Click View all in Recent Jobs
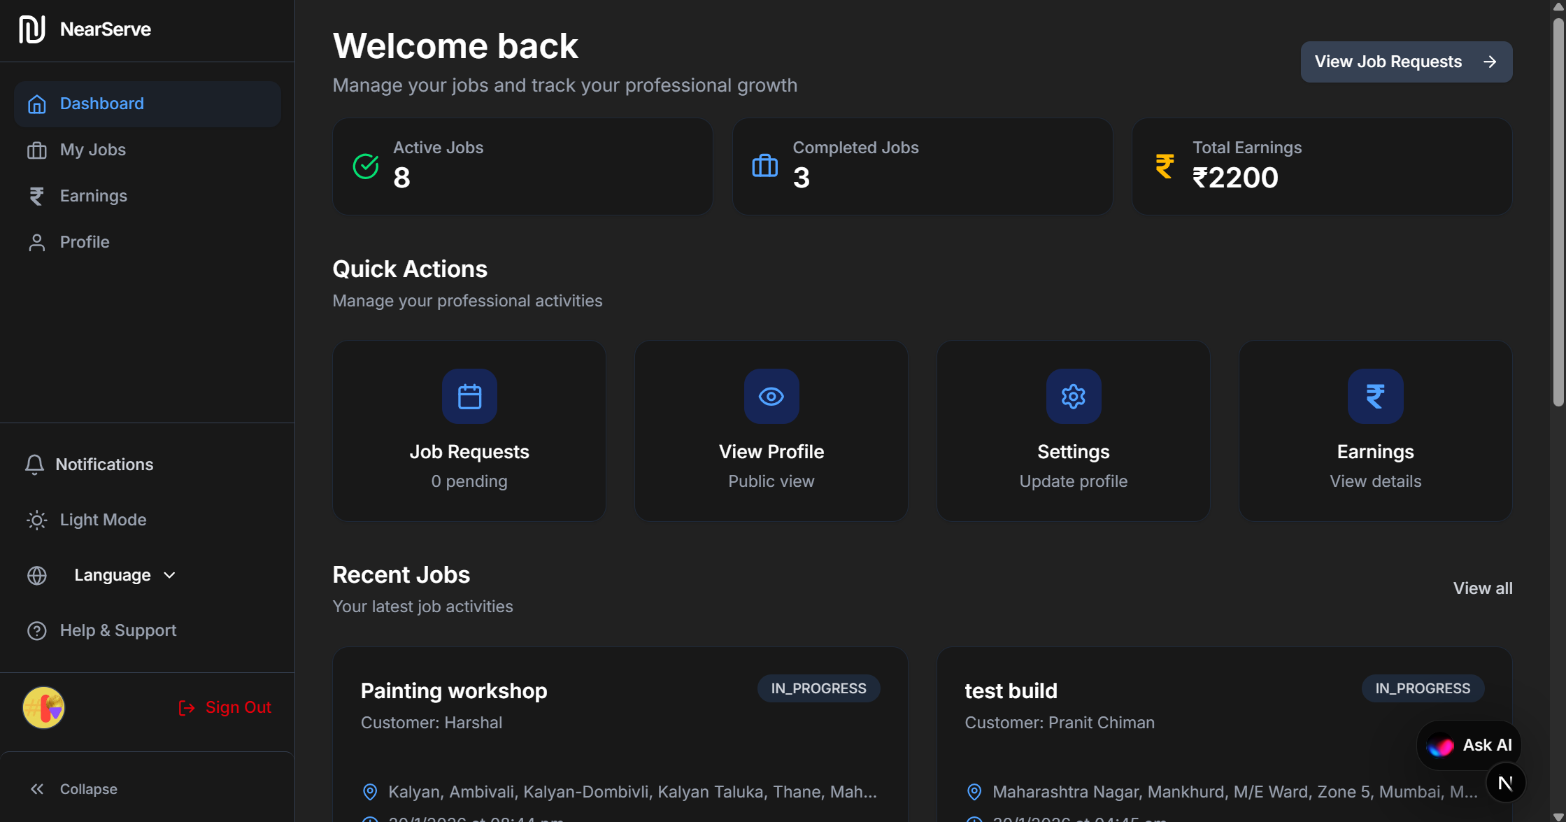Image resolution: width=1566 pixels, height=822 pixels. click(x=1483, y=588)
